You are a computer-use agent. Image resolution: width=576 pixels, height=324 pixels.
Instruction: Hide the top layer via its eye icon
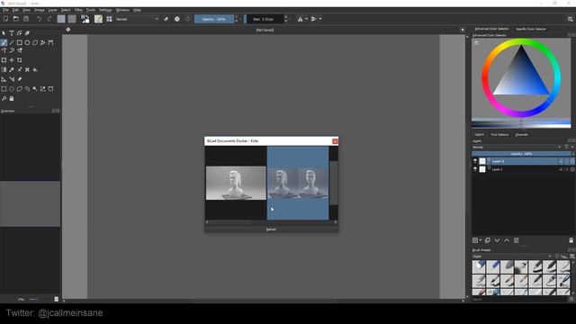pyautogui.click(x=475, y=161)
